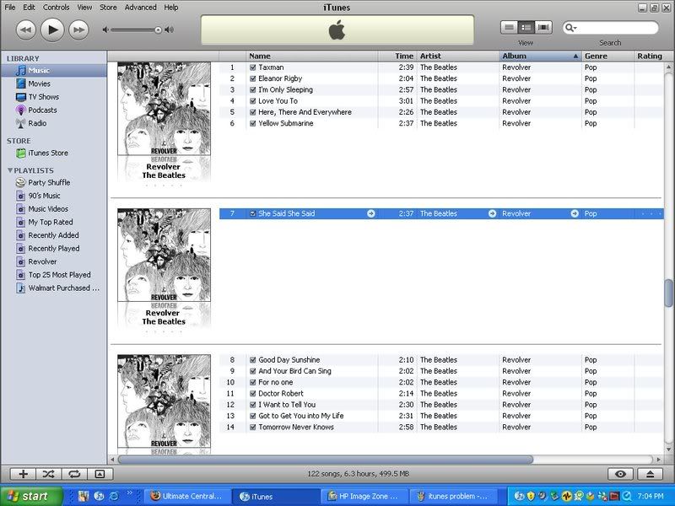
Task: Uncheck the Yellow Submarine checkbox
Action: 252,123
